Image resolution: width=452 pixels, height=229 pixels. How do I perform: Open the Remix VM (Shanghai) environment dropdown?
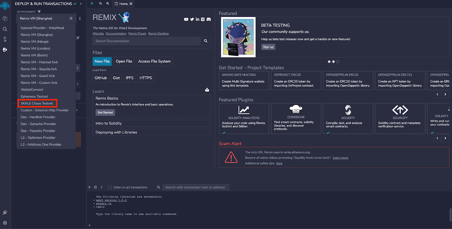coord(46,18)
